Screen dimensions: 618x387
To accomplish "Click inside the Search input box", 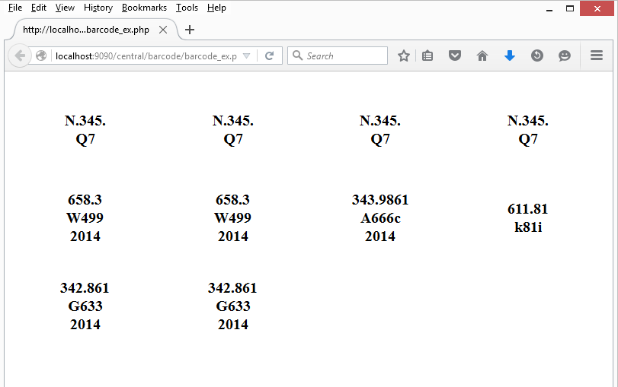I will (344, 56).
